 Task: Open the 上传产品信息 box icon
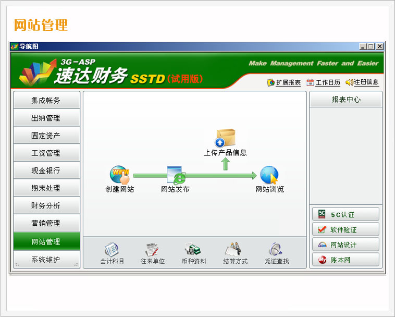tap(225, 138)
